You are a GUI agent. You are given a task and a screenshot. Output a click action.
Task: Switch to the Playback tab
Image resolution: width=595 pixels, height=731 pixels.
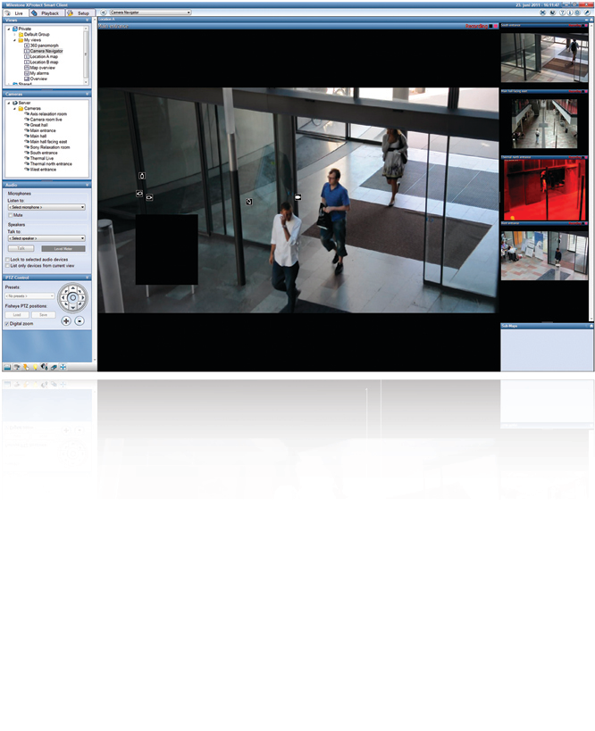coord(45,13)
